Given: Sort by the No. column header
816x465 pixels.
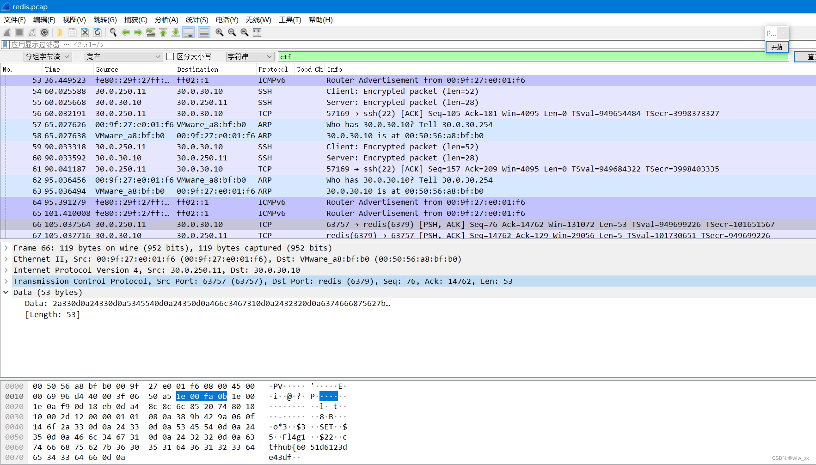Looking at the screenshot, I should [x=22, y=69].
